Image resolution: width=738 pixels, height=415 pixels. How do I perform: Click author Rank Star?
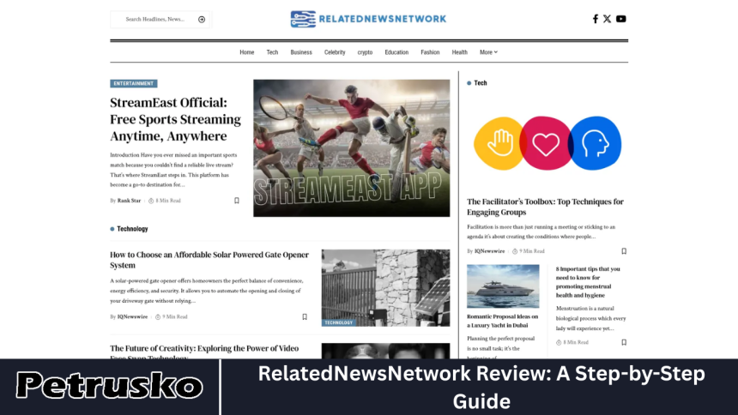pyautogui.click(x=129, y=201)
